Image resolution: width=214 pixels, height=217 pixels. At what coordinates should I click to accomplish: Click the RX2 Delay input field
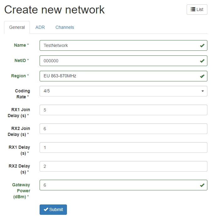click(x=123, y=166)
